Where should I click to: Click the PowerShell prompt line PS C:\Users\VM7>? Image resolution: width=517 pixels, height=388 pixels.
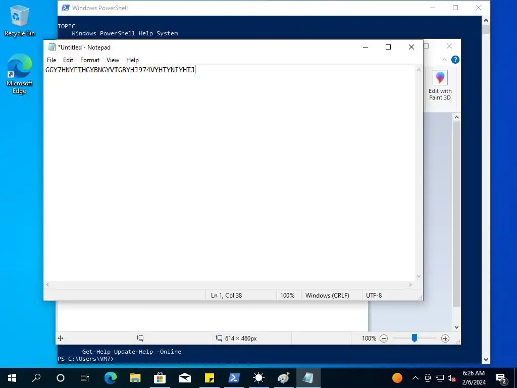click(86, 359)
